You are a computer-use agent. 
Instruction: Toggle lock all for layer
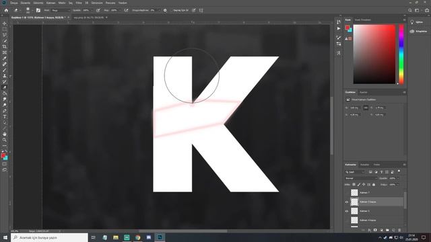[374, 185]
